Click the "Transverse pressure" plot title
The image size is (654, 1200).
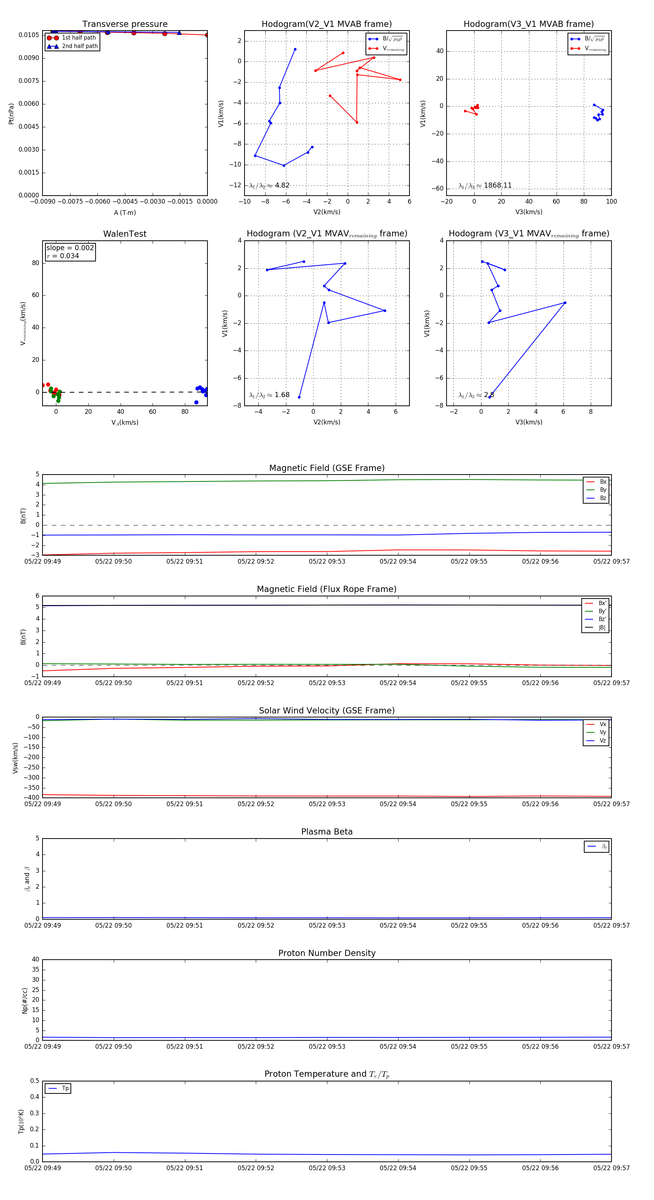pos(125,24)
